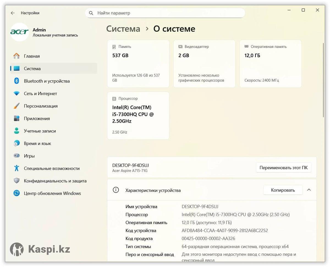Click the Bluetooth and devices icon

tap(16, 81)
